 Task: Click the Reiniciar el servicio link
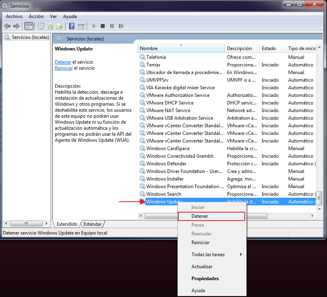64,68
